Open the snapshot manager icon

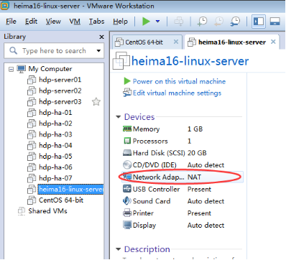[235, 22]
